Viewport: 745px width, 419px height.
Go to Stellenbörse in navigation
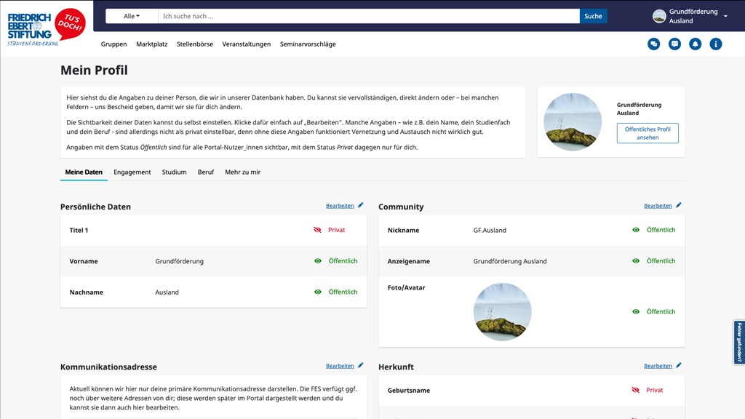click(195, 44)
